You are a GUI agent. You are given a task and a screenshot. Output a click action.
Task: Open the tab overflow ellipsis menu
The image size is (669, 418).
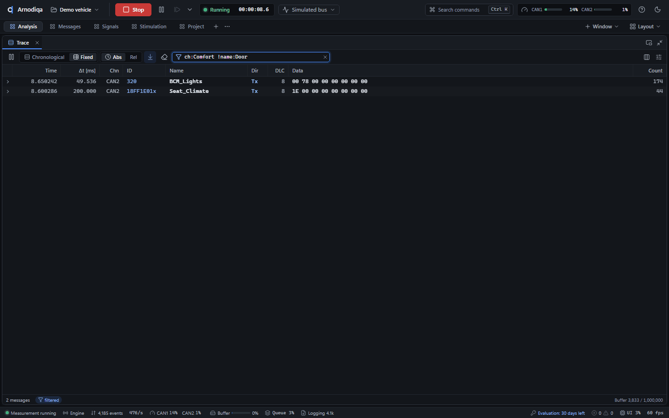pos(227,26)
